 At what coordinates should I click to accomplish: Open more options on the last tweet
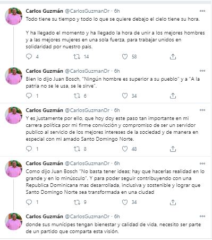[202, 216]
